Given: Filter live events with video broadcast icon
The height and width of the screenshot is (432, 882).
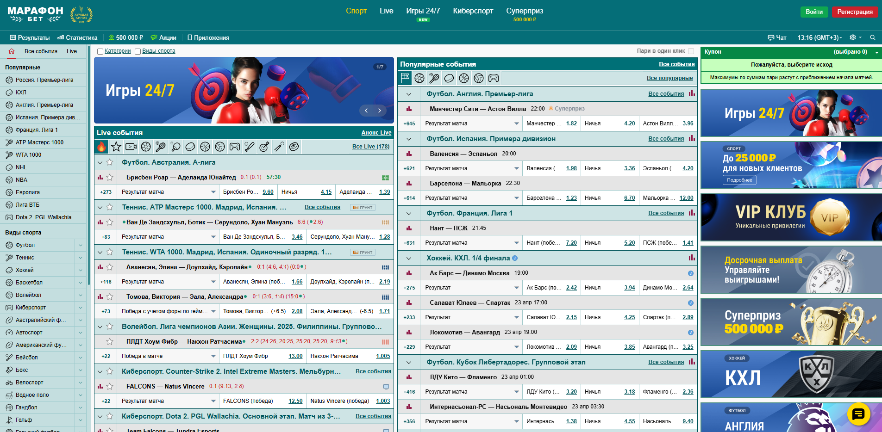Looking at the screenshot, I should pyautogui.click(x=131, y=147).
